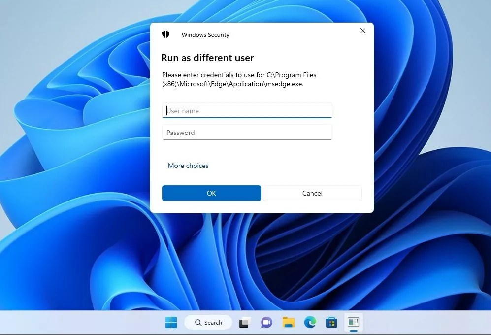Expand More choices for other sign-in options
This screenshot has width=491, height=335.
click(188, 166)
